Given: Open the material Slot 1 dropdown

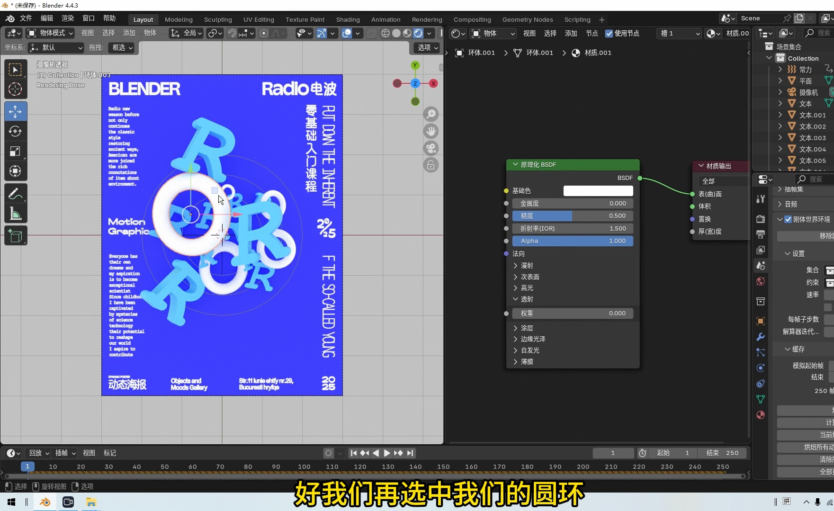Looking at the screenshot, I should tap(679, 33).
